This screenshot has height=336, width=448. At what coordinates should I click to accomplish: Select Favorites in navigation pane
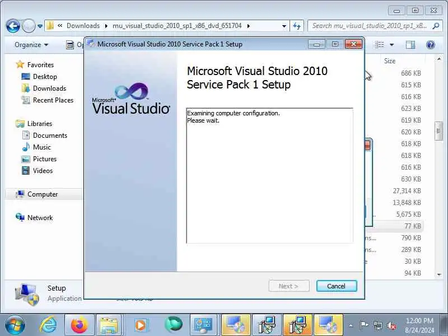tap(40, 65)
